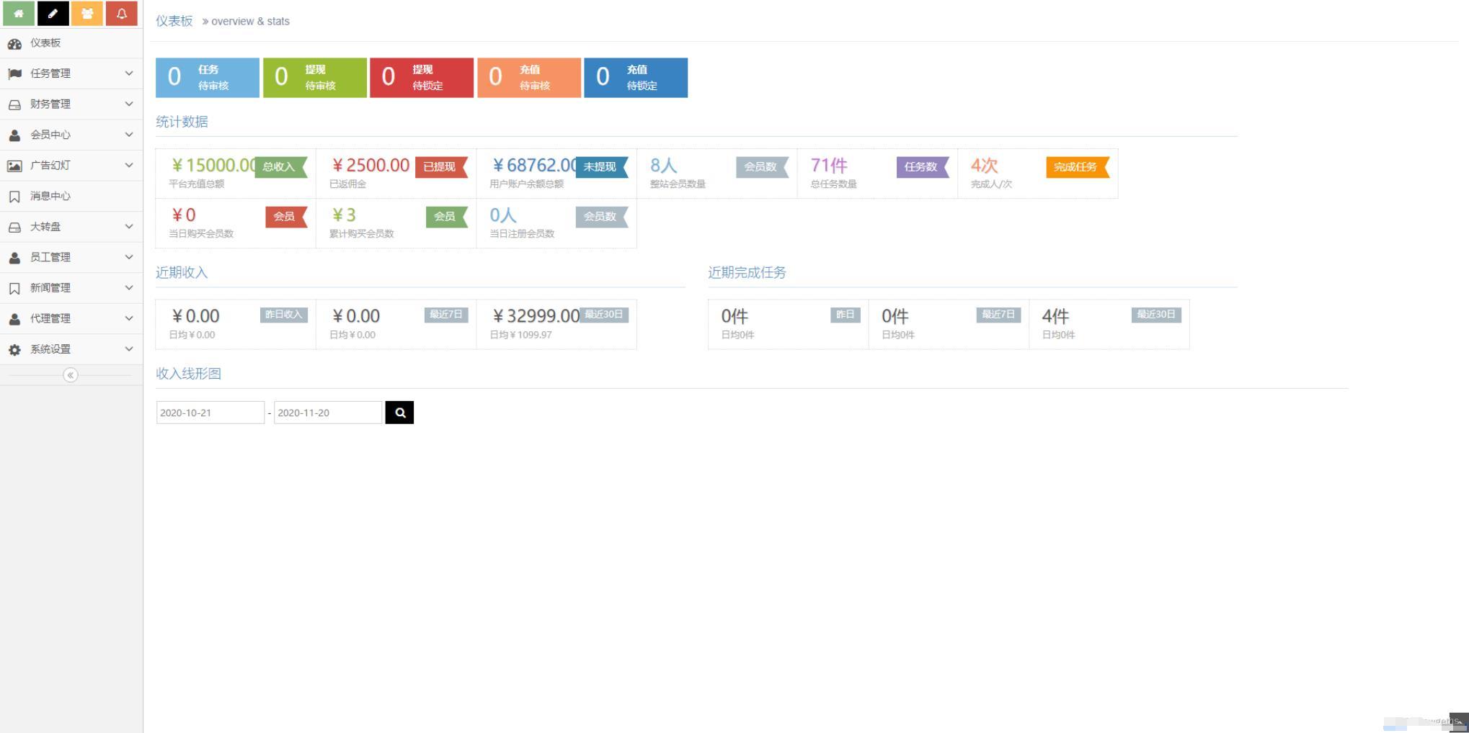This screenshot has height=733, width=1469.
Task: Click the 收入线形图 section heading
Action: (188, 374)
